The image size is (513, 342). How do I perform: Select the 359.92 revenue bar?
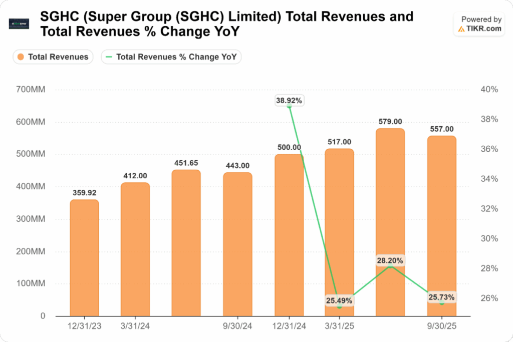(x=84, y=258)
